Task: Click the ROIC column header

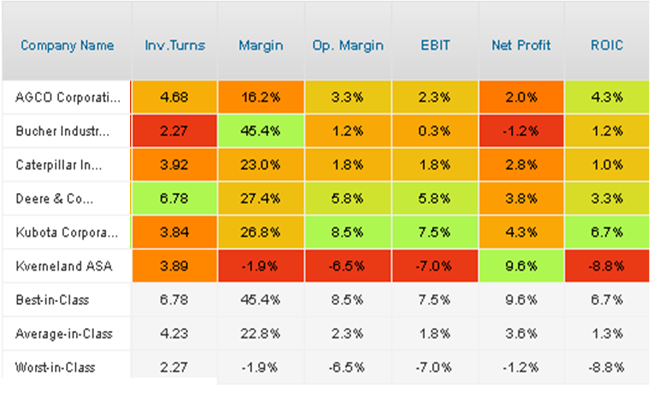Action: tap(607, 45)
